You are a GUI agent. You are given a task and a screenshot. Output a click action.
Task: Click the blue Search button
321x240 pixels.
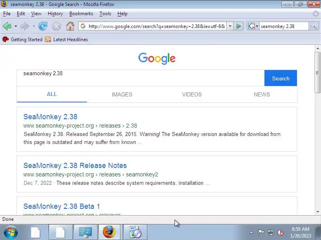(x=280, y=78)
